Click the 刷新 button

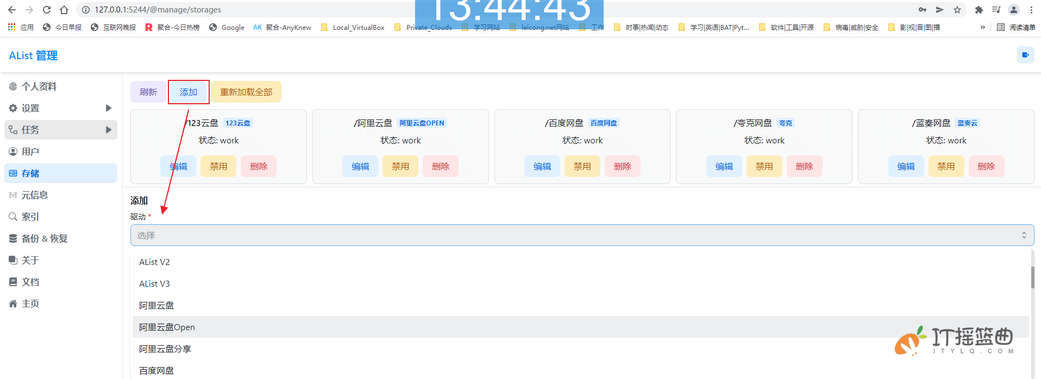pyautogui.click(x=148, y=92)
